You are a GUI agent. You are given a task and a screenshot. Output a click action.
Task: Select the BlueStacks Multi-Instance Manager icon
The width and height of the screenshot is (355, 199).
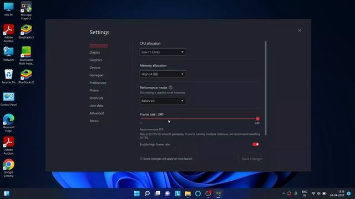point(26,56)
